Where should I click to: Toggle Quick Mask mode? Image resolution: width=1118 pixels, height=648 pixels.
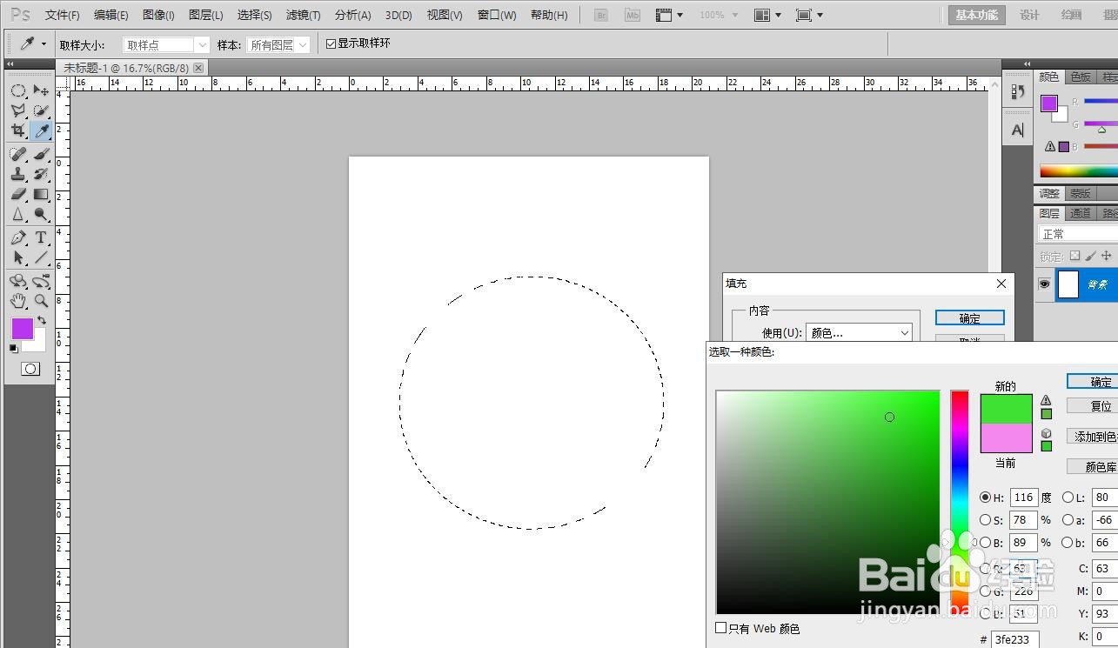(x=30, y=369)
